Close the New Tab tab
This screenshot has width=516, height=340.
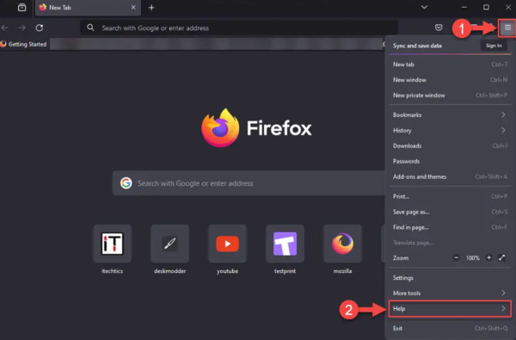click(133, 7)
